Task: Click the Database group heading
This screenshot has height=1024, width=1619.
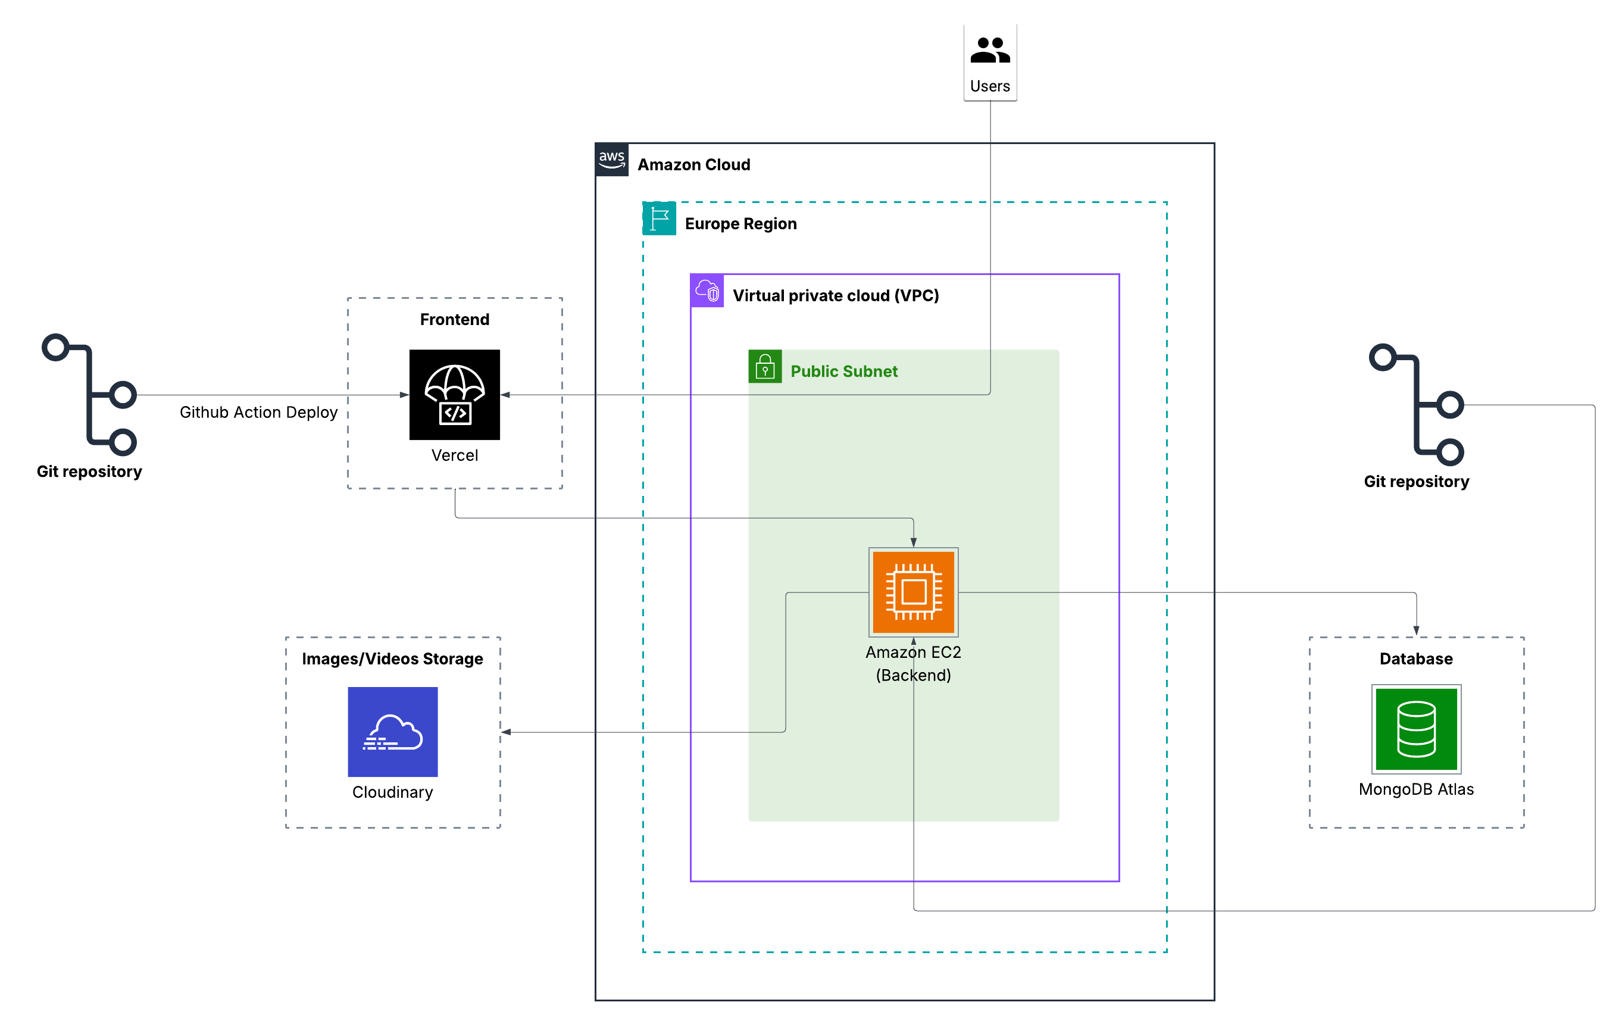Action: [1416, 659]
